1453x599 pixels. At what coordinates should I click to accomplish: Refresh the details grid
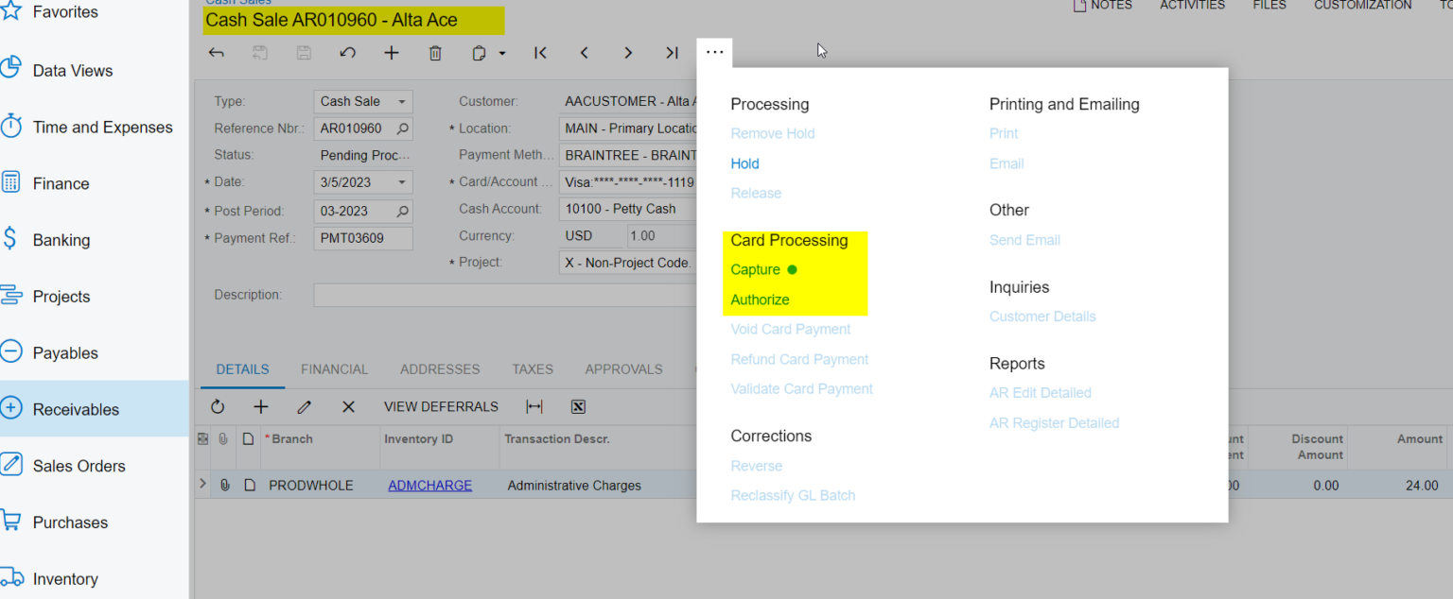[x=218, y=406]
